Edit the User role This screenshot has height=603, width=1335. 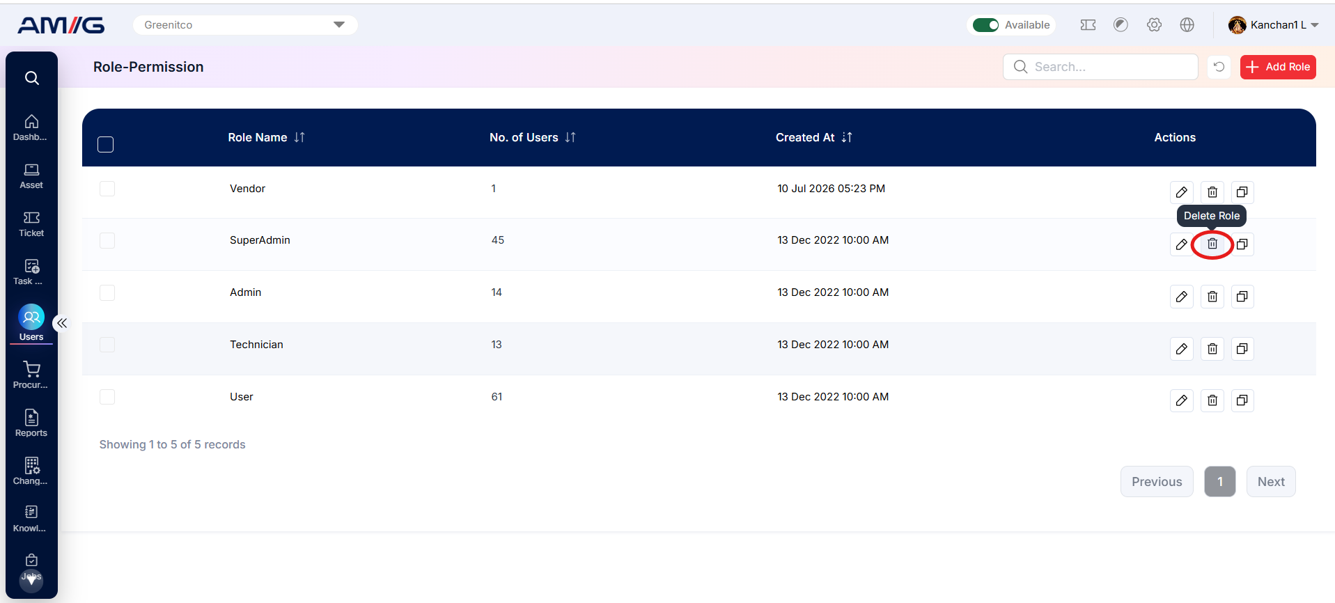[x=1182, y=400]
